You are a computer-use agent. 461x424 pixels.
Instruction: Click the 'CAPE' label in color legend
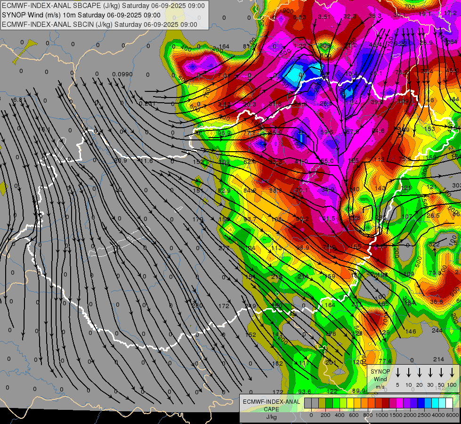click(x=271, y=409)
